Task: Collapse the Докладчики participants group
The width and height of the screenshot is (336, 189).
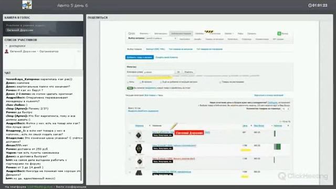Action: [6, 46]
